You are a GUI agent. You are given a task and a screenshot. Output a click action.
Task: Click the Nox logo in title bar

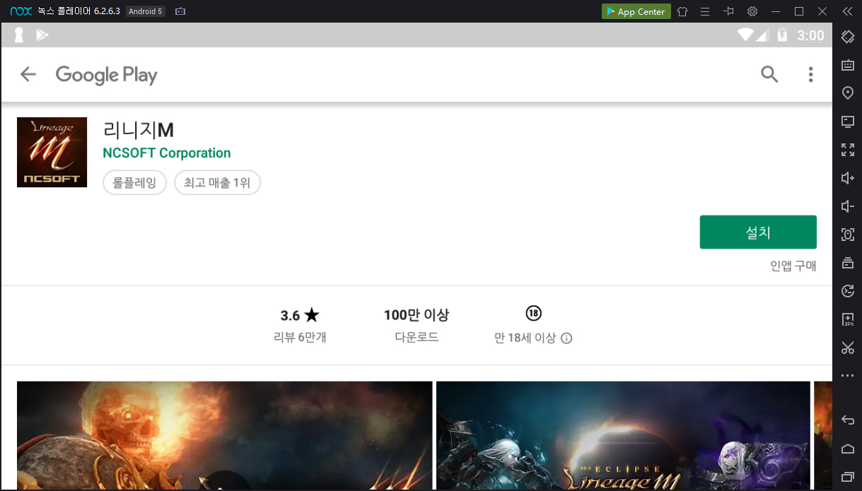coord(20,11)
